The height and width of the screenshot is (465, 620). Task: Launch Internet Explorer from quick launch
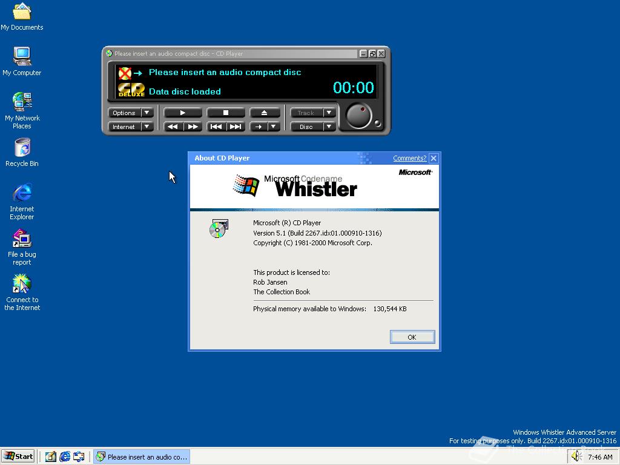point(65,457)
